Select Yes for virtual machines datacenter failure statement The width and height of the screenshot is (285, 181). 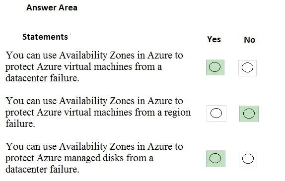tap(215, 67)
